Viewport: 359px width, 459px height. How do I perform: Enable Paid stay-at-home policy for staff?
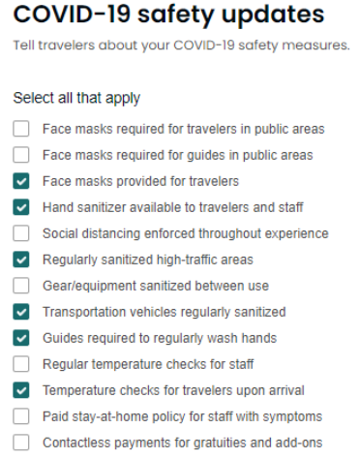click(x=21, y=416)
